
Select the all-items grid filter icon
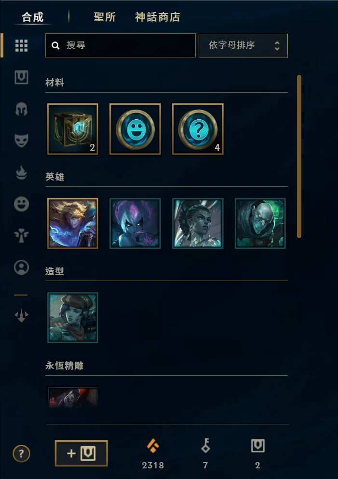pyautogui.click(x=21, y=45)
